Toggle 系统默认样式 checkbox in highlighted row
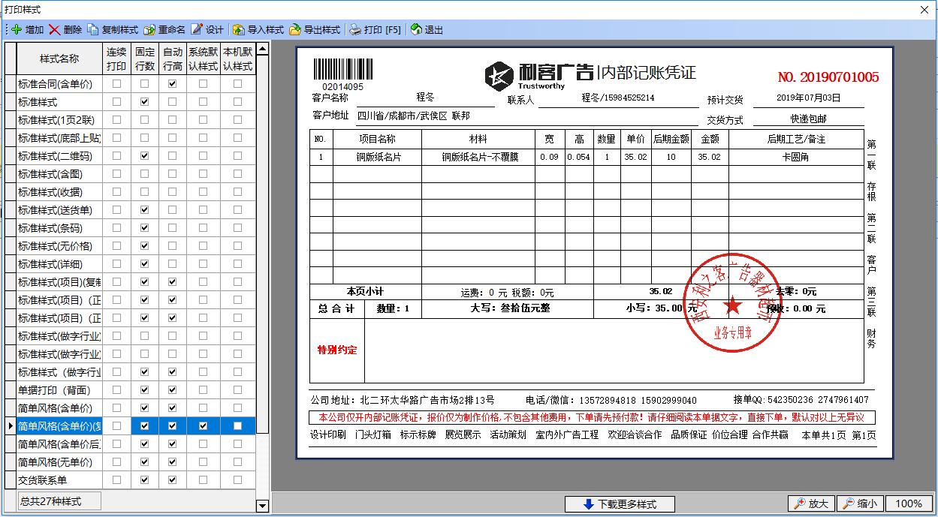Screen dimensions: 938x517 tap(203, 426)
